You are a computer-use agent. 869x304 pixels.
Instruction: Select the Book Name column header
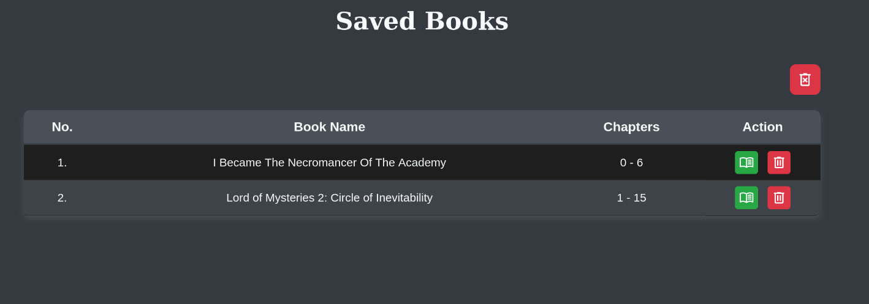click(x=329, y=127)
